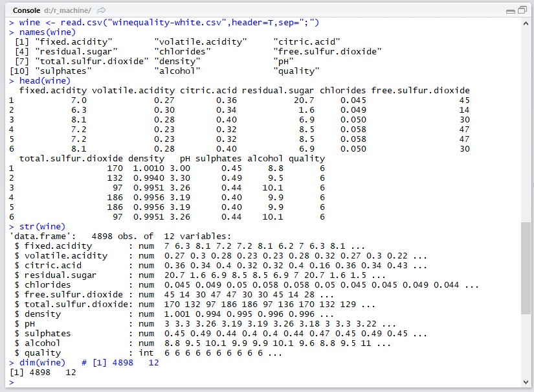Click the 'data.frame': 4898 obs. line
This screenshot has width=534, height=392.
[120, 236]
